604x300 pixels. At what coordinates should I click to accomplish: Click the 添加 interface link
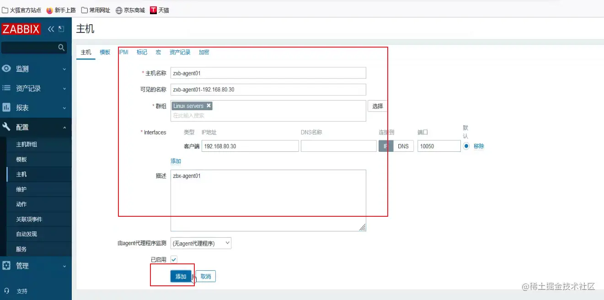coord(176,161)
